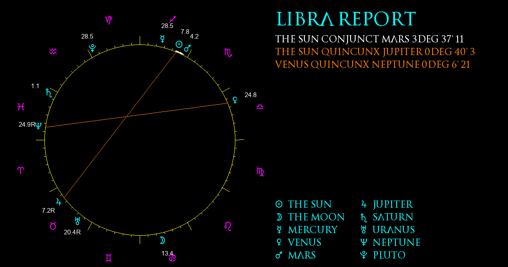Image resolution: width=508 pixels, height=267 pixels.
Task: Click Uranus glyph on the chart wheel
Action: point(77,220)
